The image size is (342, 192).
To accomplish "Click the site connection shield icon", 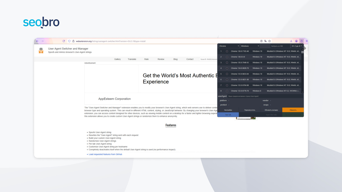I will [x=69, y=41].
